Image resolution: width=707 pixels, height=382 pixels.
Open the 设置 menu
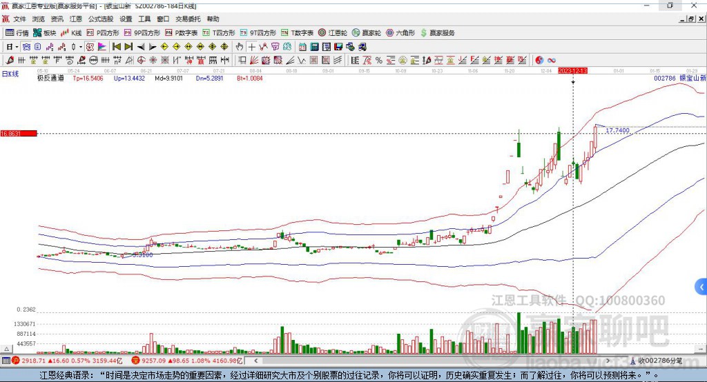click(126, 19)
